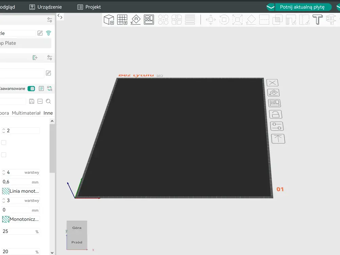The image size is (340, 255).
Task: Switch to the Urządzenie tab
Action: pyautogui.click(x=46, y=7)
